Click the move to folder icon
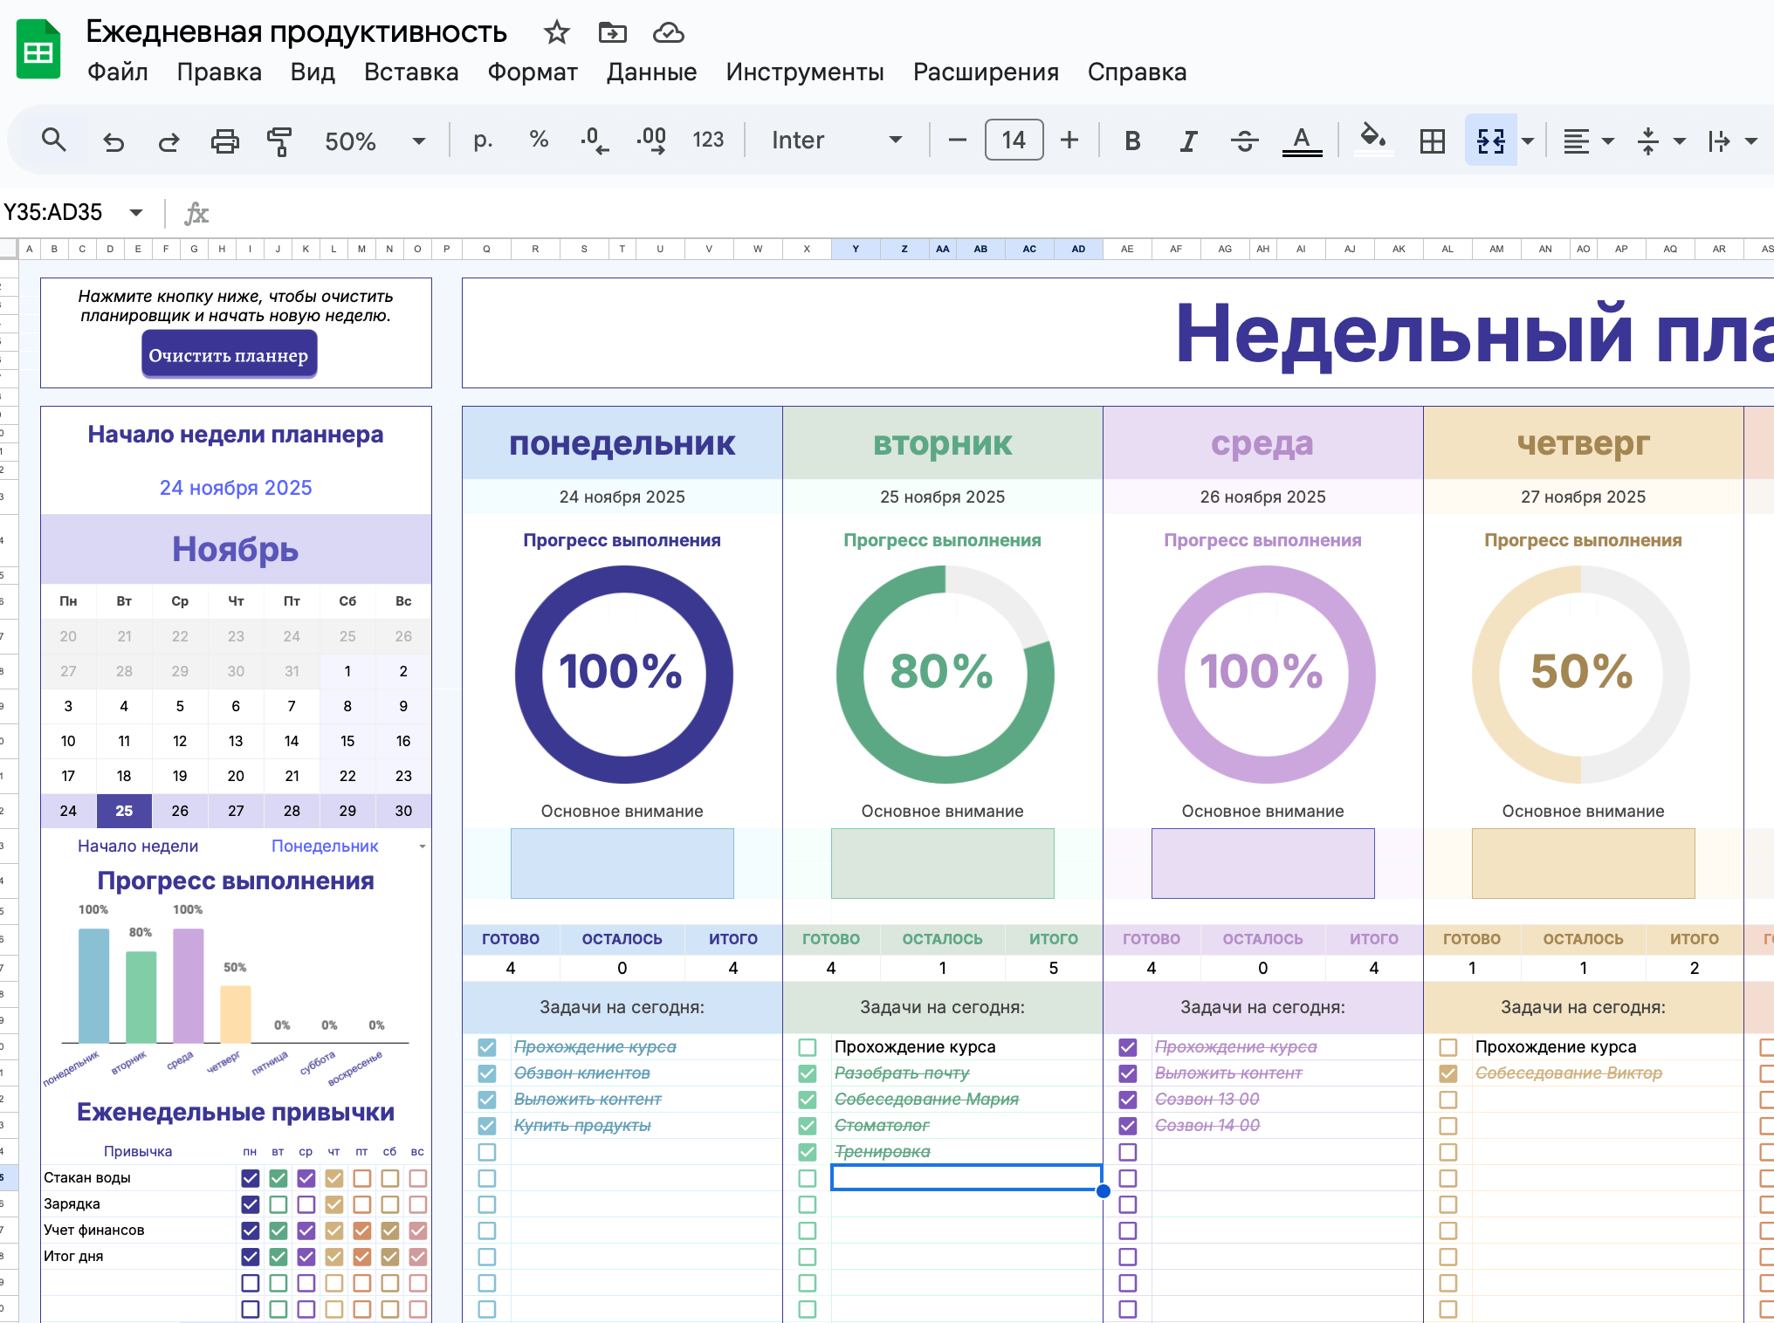 [x=612, y=33]
